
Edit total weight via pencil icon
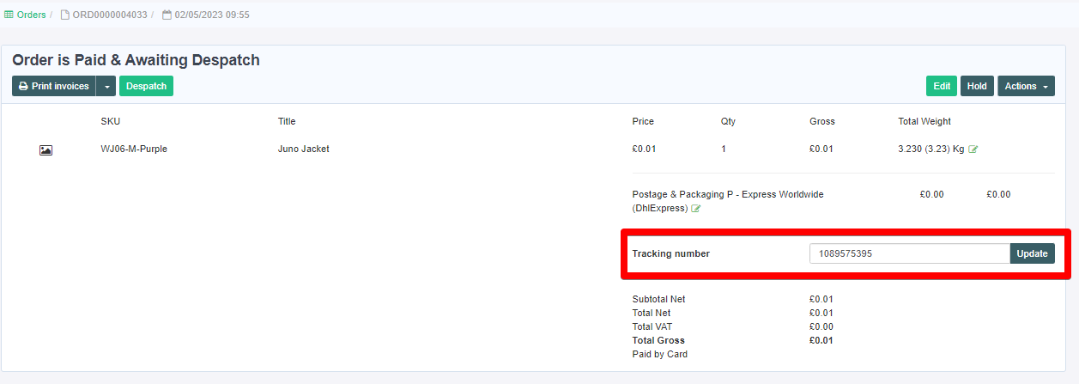point(973,149)
